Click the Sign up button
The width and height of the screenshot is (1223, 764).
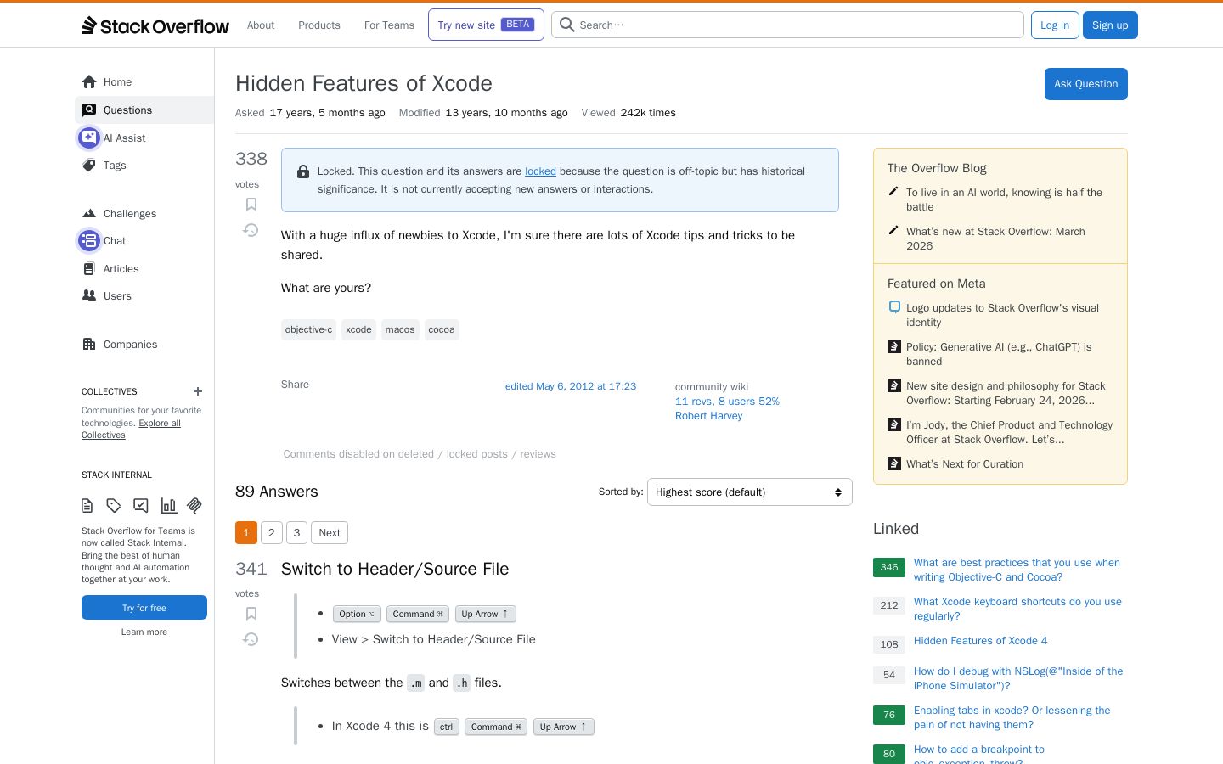click(1110, 25)
